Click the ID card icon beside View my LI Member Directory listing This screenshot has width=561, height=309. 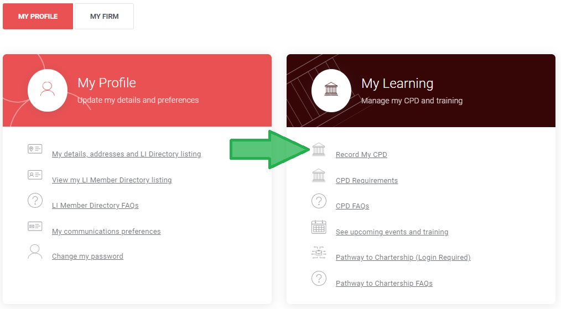35,175
